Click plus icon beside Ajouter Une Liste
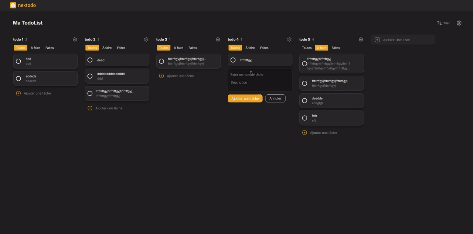 pos(377,40)
